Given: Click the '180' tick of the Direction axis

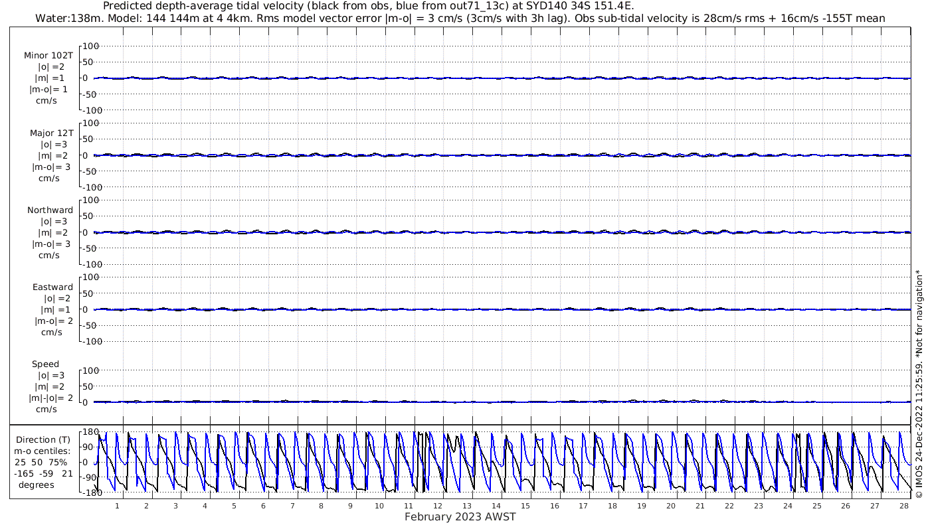Looking at the screenshot, I should (90, 432).
